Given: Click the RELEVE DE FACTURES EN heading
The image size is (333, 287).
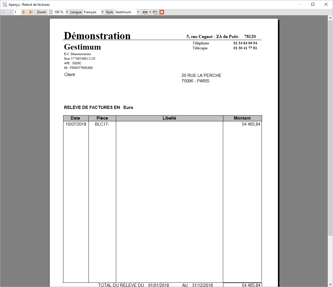Looking at the screenshot, I should (x=92, y=107).
